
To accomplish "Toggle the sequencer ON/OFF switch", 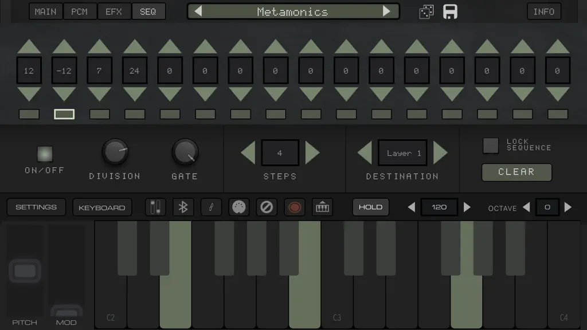I will [x=45, y=154].
